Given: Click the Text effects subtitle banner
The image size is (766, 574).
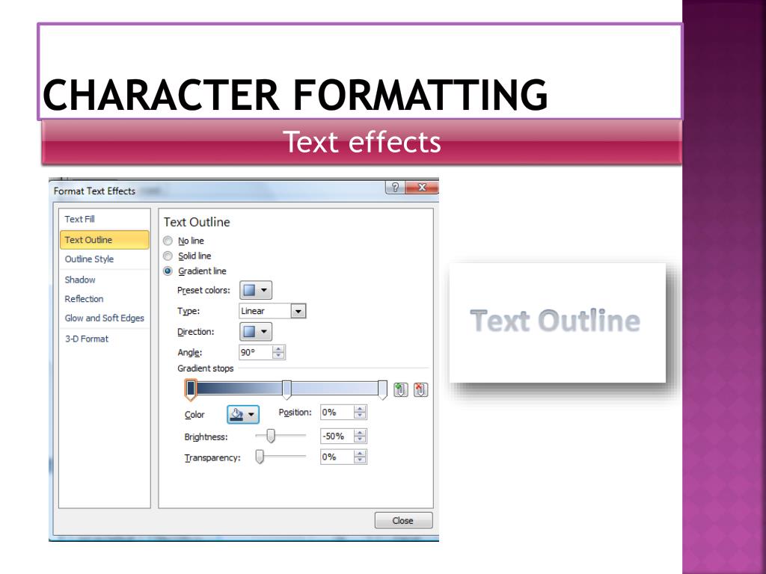Looking at the screenshot, I should (361, 141).
